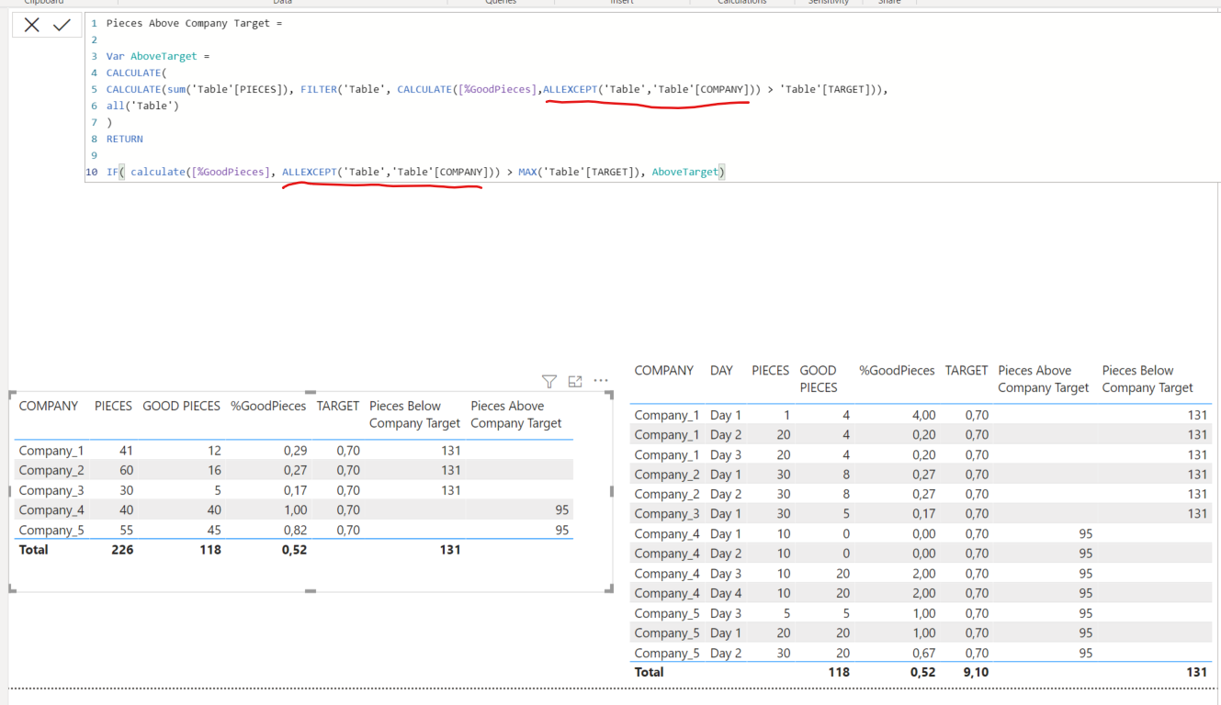The width and height of the screenshot is (1221, 705).
Task: Click GOOD PIECES header in the summary table
Action: [182, 406]
